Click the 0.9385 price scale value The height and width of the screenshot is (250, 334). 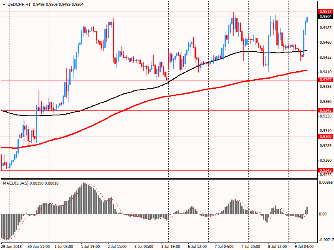point(326,87)
